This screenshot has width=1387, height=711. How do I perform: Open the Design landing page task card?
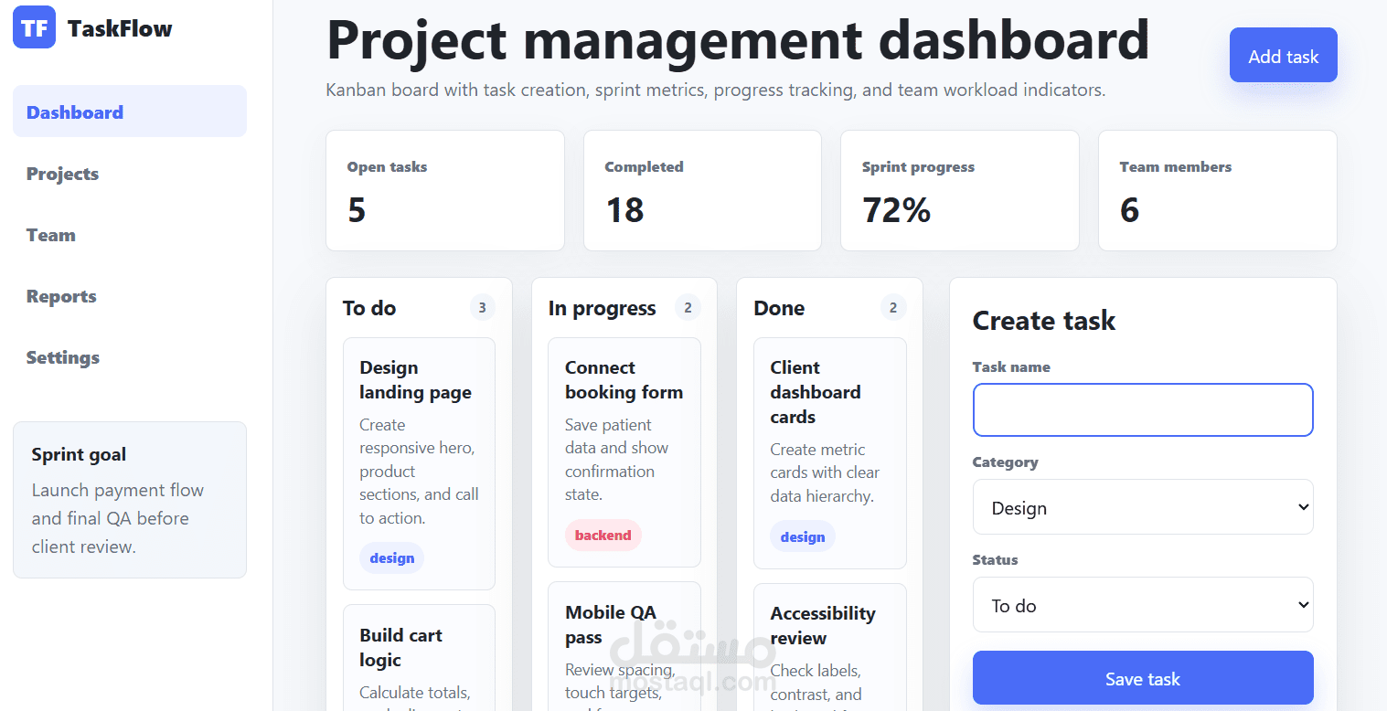[419, 463]
